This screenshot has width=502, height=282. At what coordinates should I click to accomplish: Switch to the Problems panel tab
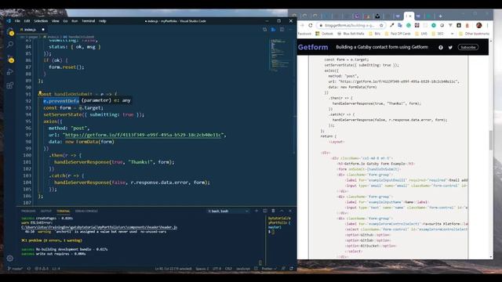click(28, 211)
